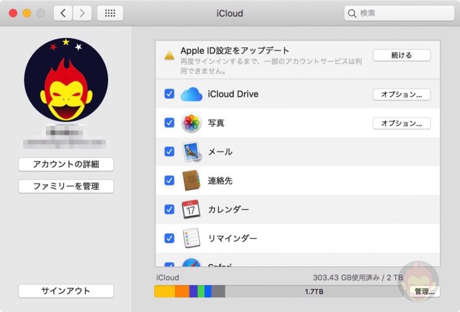
Task: Open アカウントの詳細
Action: pos(66,164)
